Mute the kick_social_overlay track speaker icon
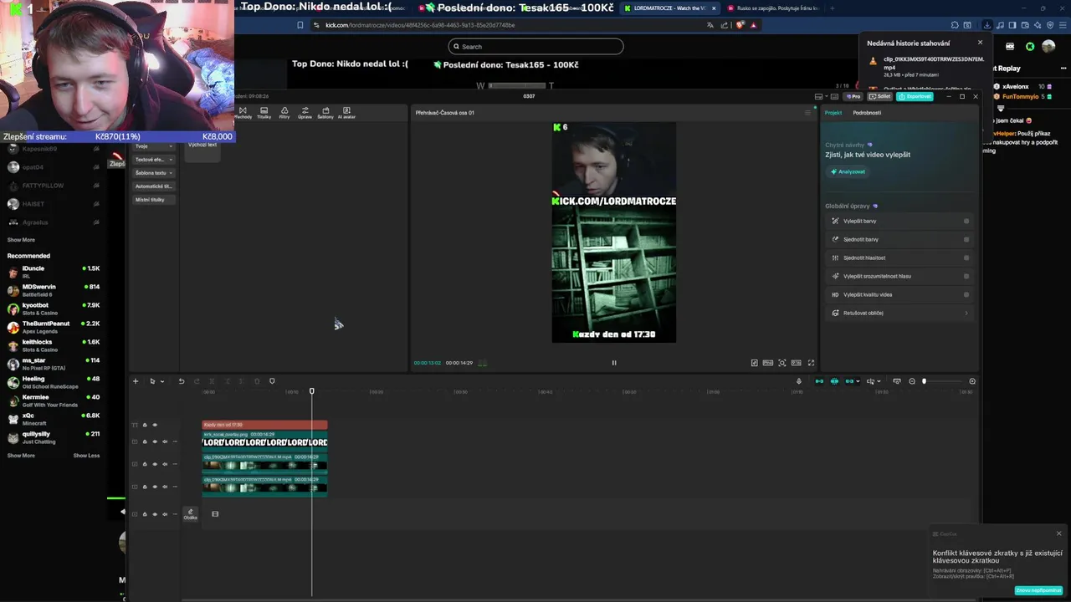 pos(165,441)
